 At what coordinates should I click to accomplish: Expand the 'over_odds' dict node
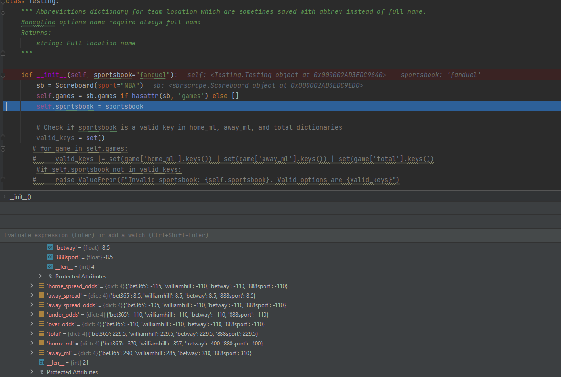32,324
